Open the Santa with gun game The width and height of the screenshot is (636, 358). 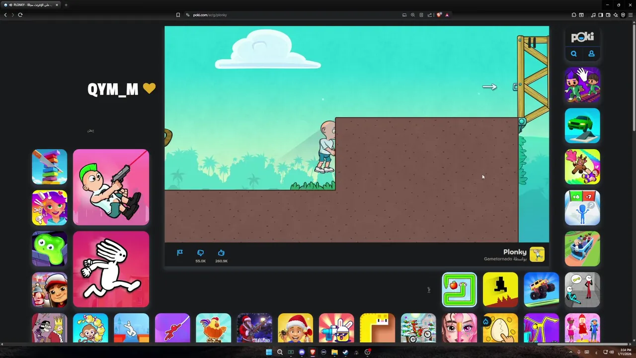click(x=254, y=328)
